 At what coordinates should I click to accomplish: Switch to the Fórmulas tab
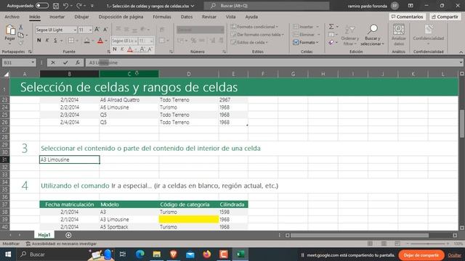click(161, 17)
